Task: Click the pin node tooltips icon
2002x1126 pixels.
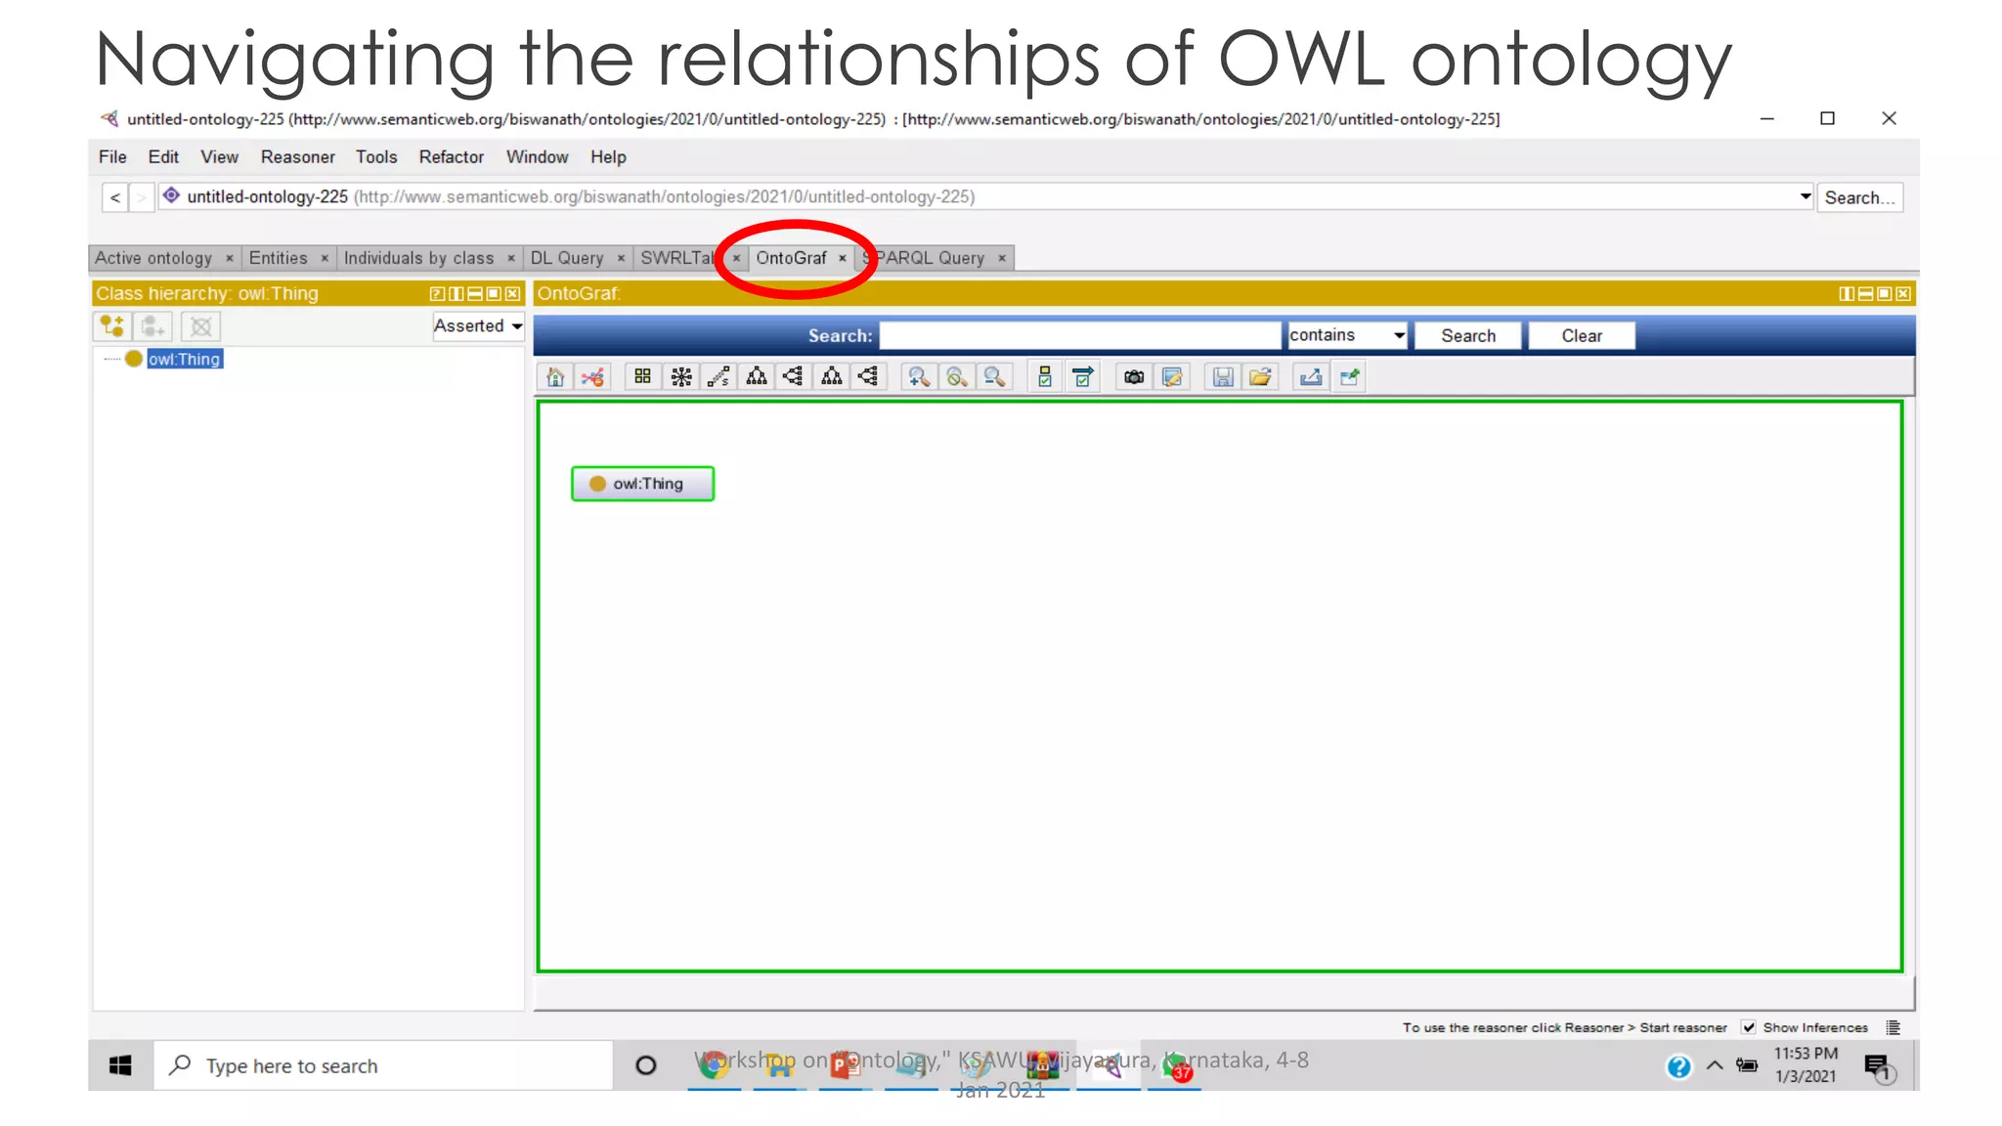Action: click(x=1350, y=377)
